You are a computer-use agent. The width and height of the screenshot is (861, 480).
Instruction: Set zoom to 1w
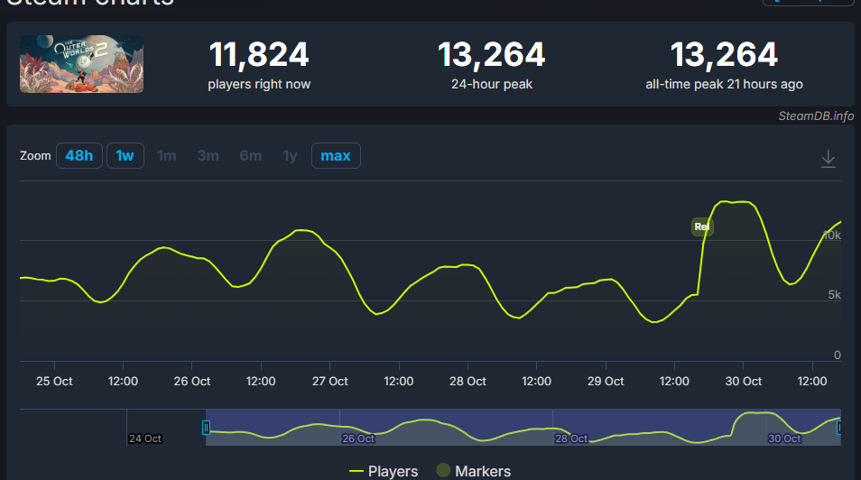(x=125, y=156)
